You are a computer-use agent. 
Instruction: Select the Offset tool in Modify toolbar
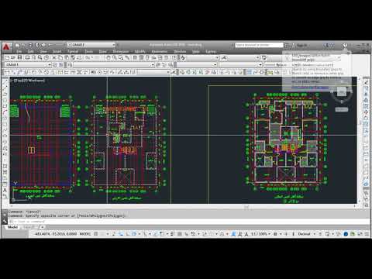click(x=366, y=100)
